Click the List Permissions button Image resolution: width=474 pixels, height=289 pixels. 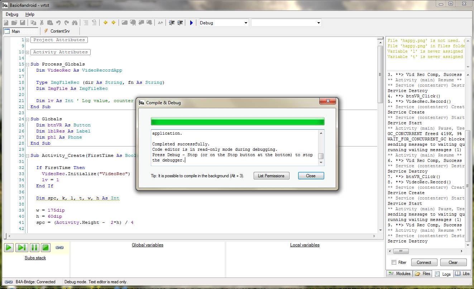[271, 176]
